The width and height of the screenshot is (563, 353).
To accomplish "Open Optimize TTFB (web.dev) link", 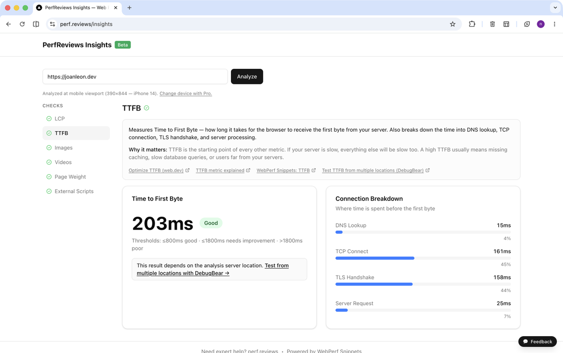I will pos(156,170).
